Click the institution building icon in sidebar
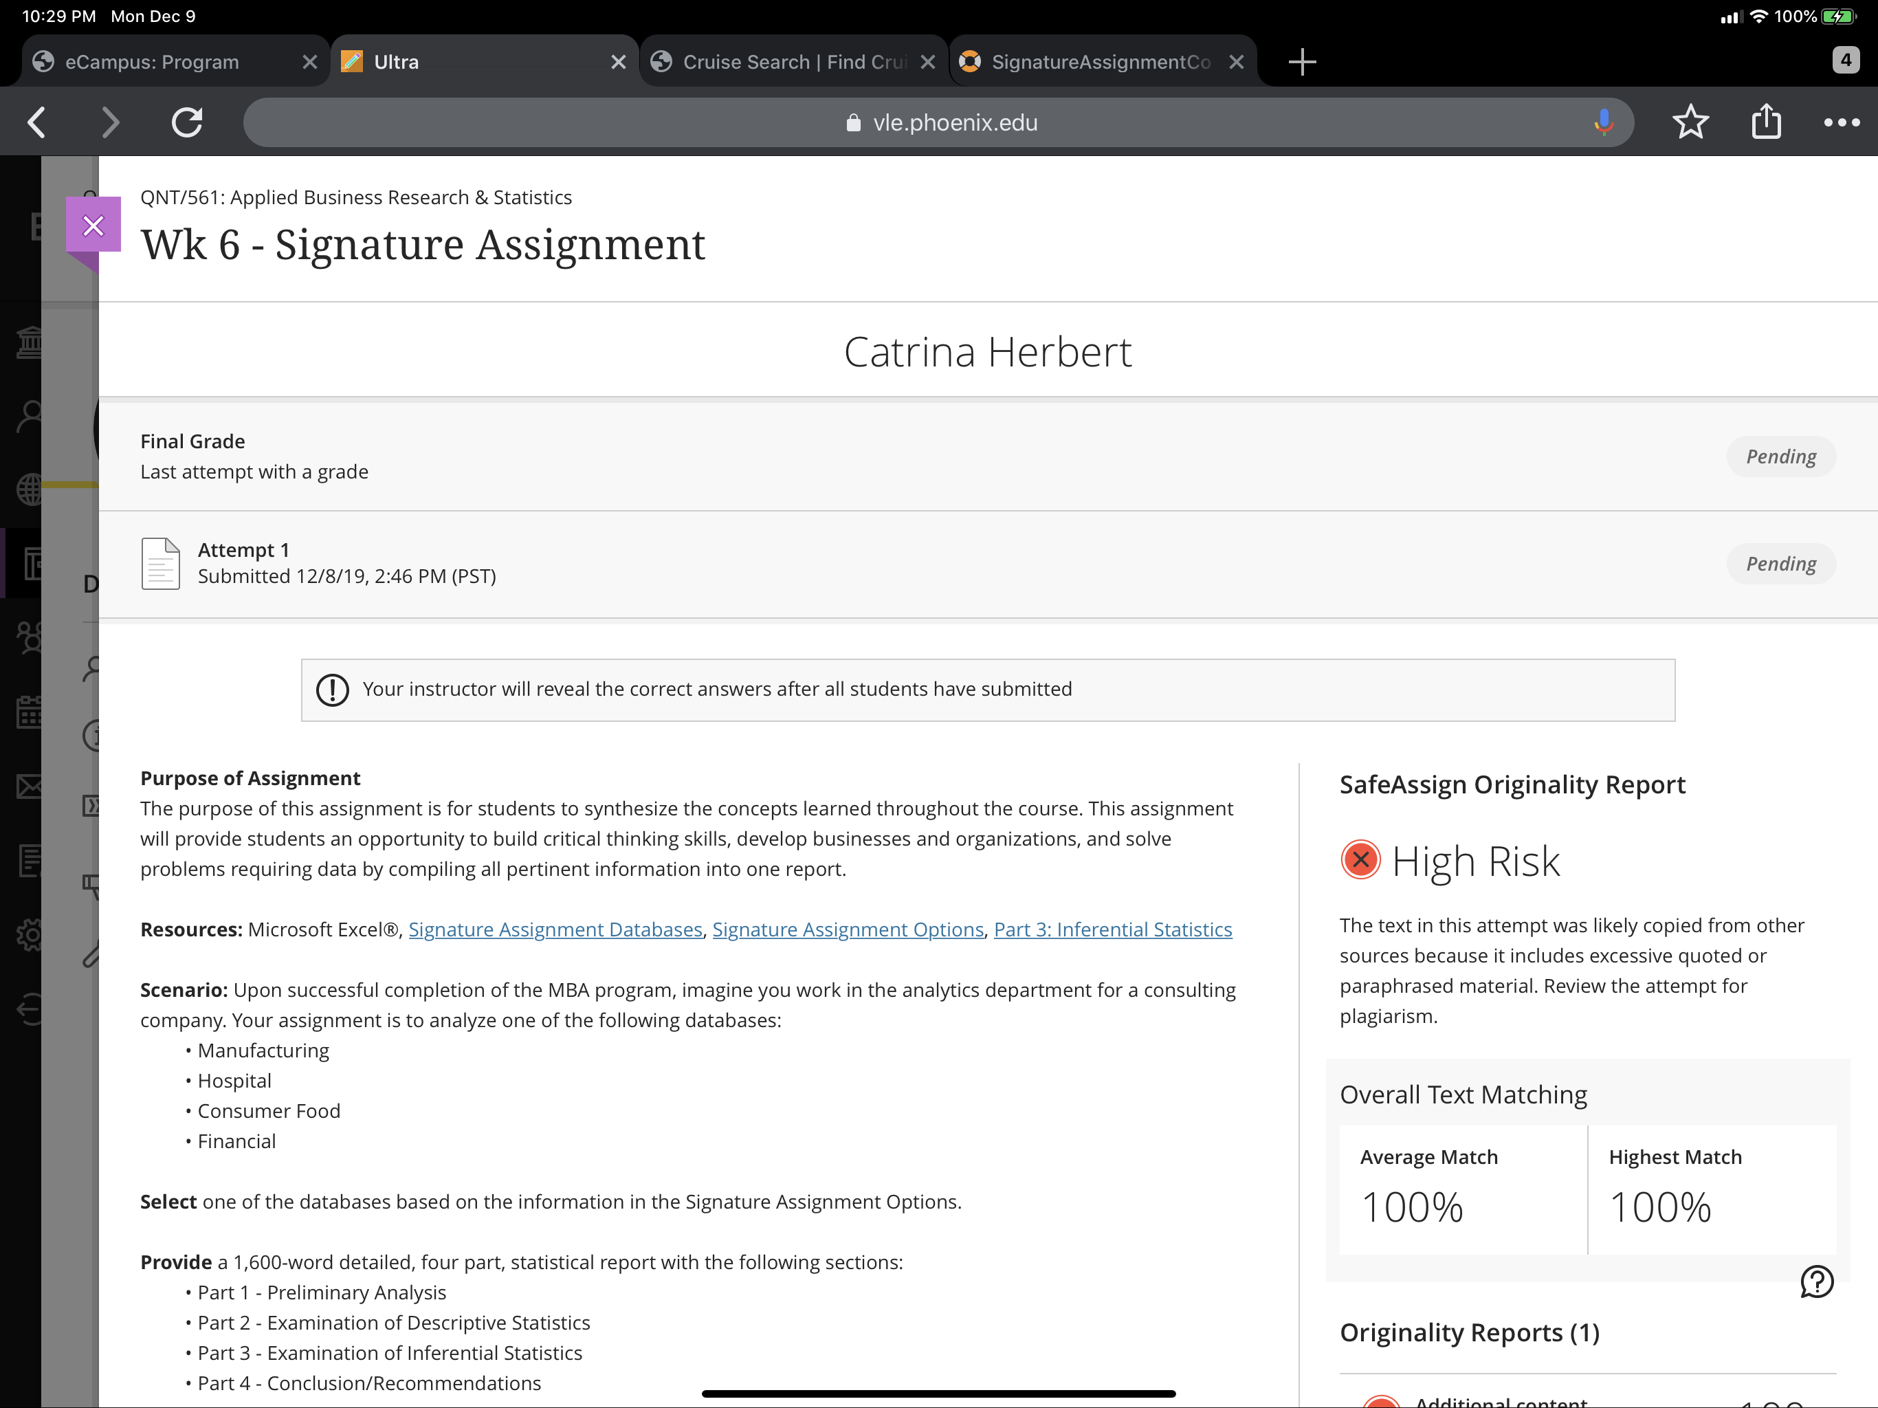Viewport: 1878px width, 1408px height. pos(29,342)
